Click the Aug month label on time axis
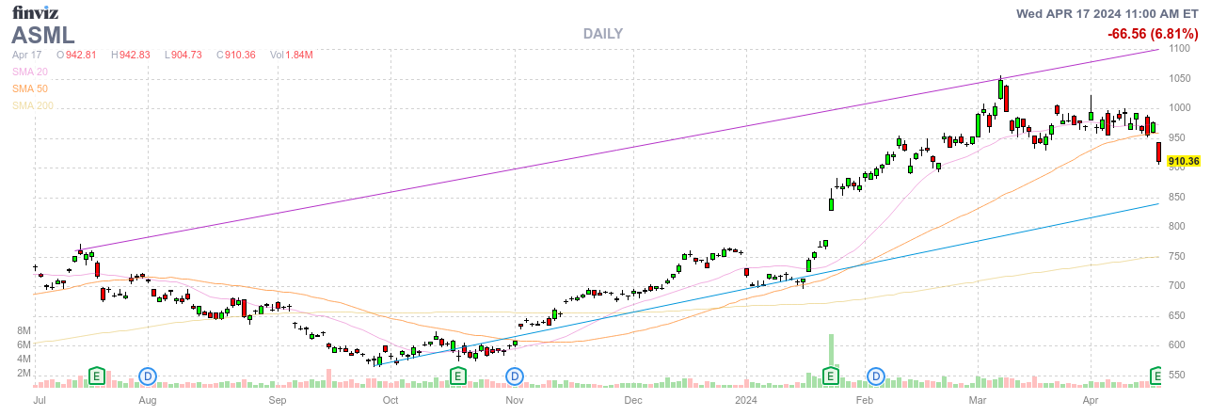Image resolution: width=1211 pixels, height=416 pixels. [147, 400]
